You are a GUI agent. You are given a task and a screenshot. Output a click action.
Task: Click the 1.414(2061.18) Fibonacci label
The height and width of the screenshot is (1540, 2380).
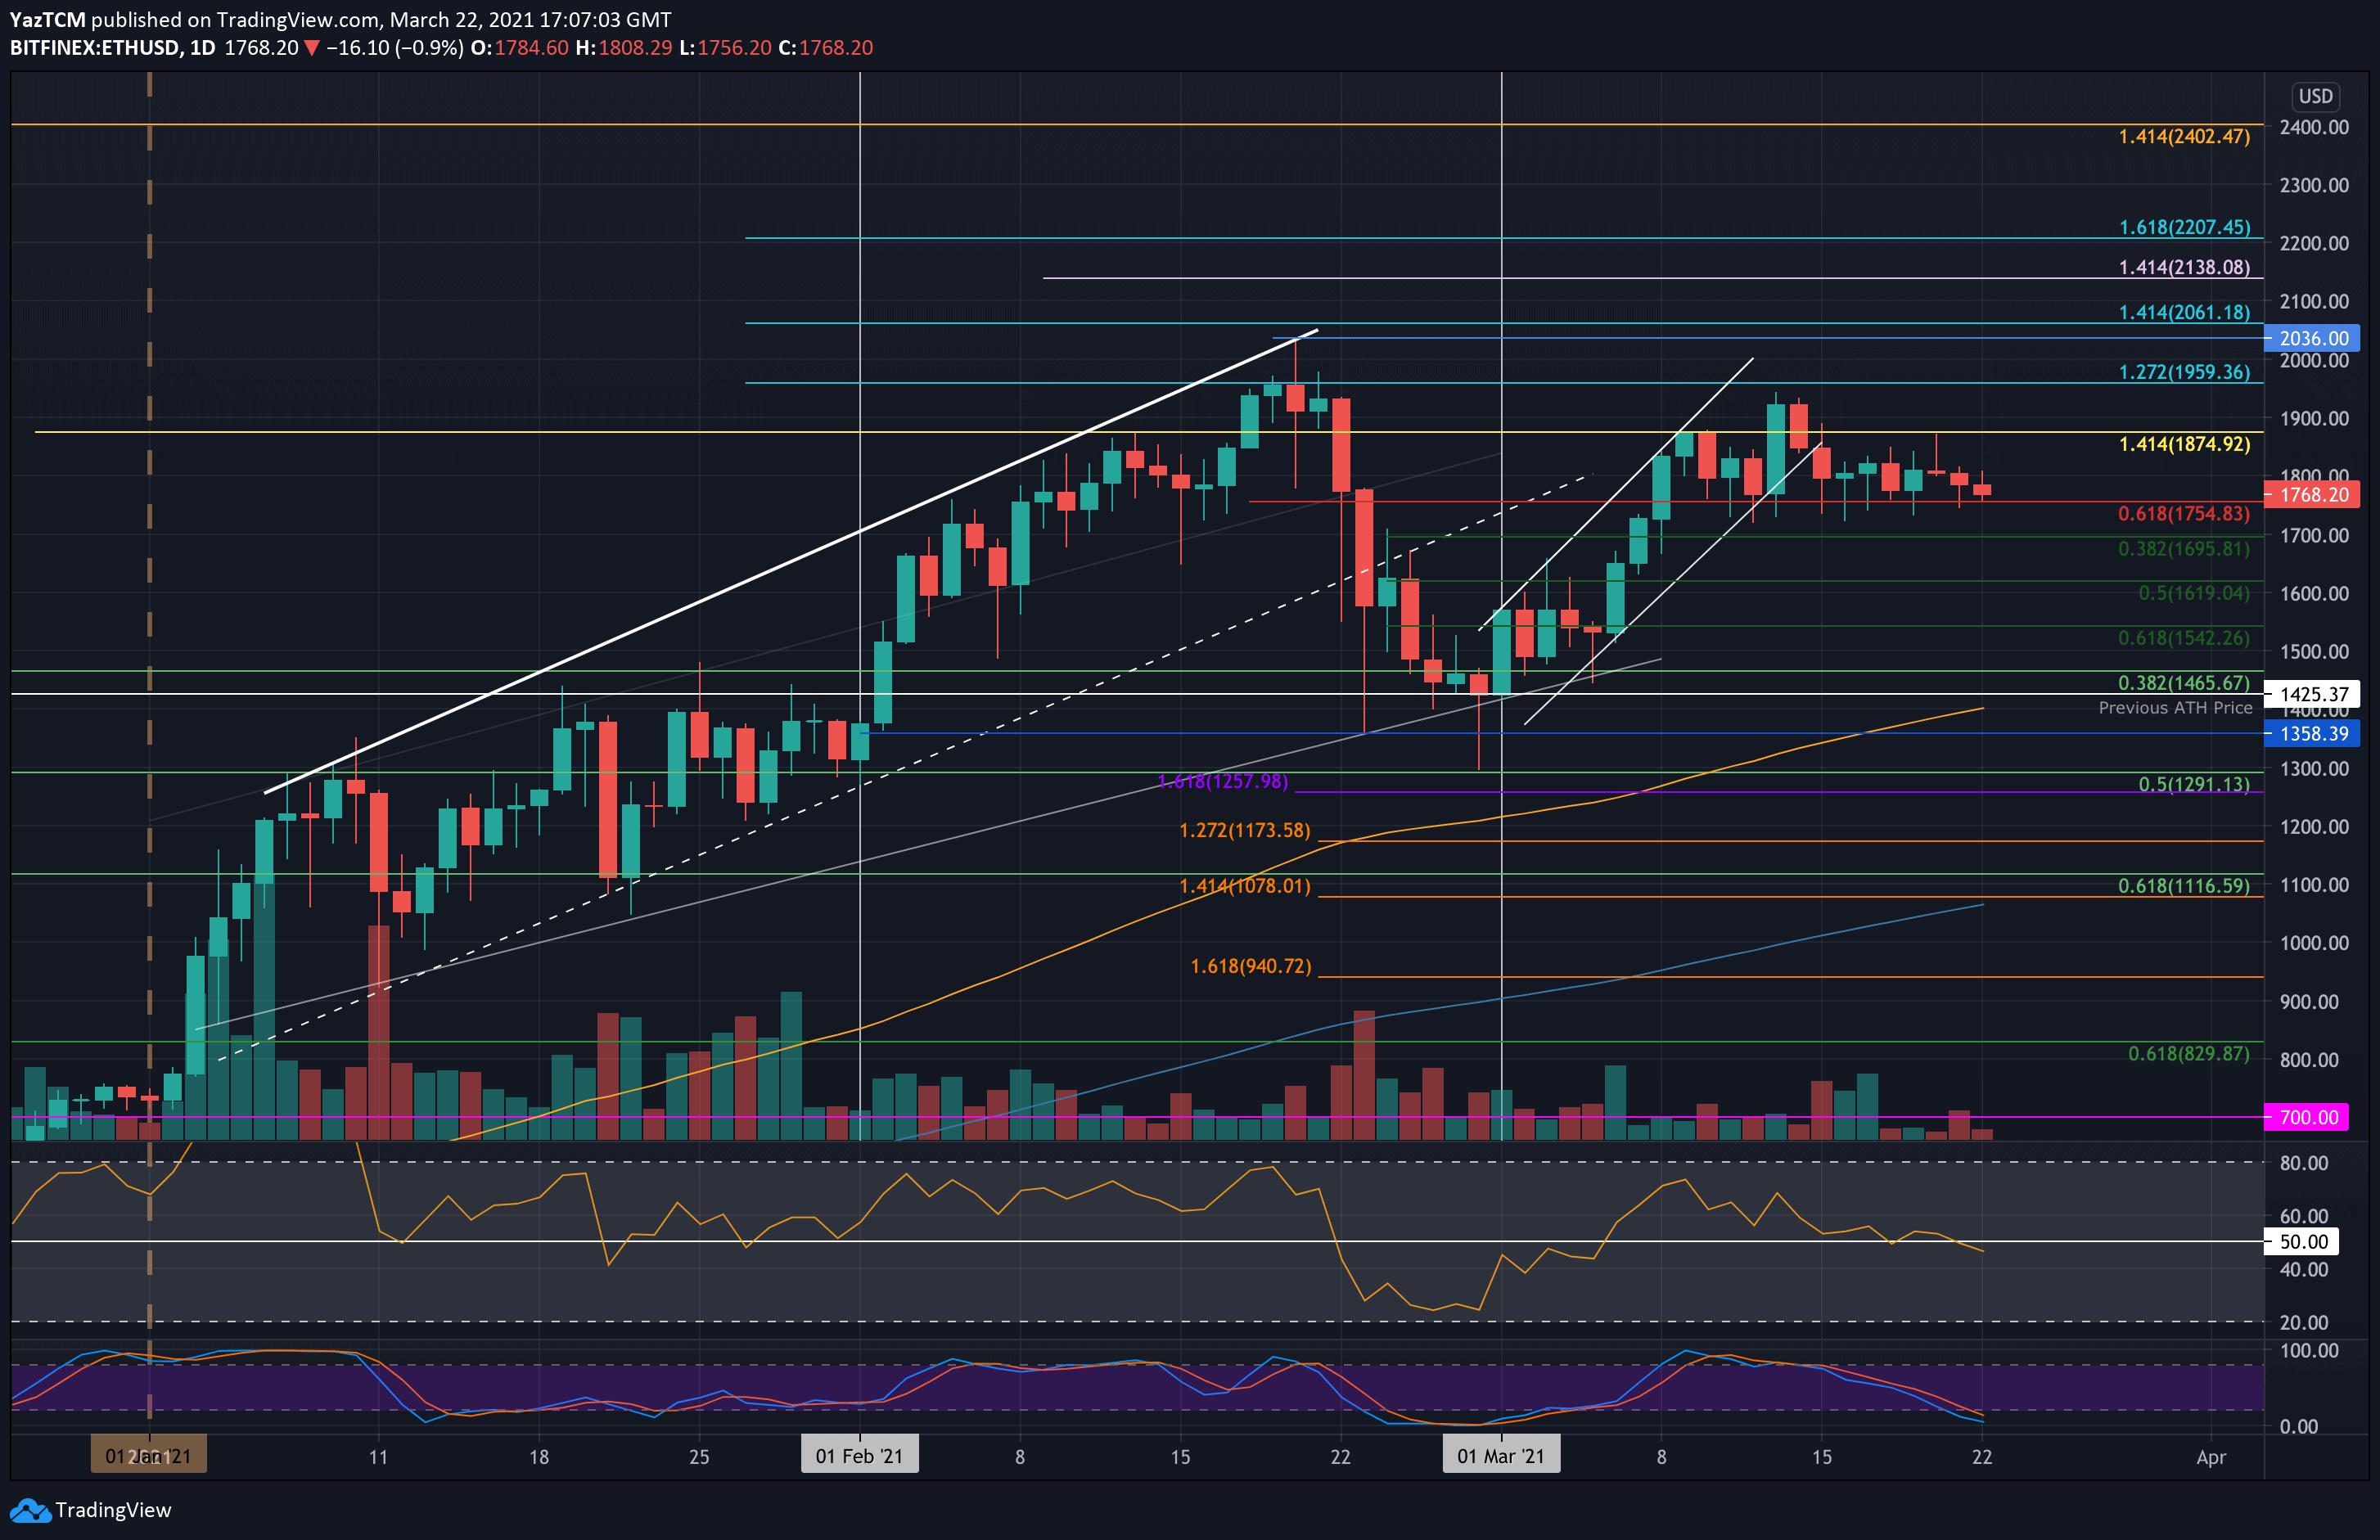point(2184,312)
